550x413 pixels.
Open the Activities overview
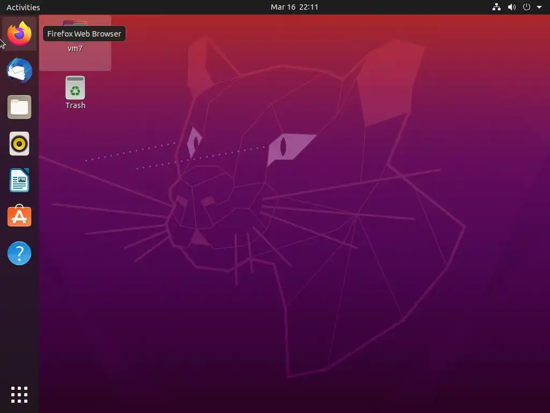coord(23,7)
